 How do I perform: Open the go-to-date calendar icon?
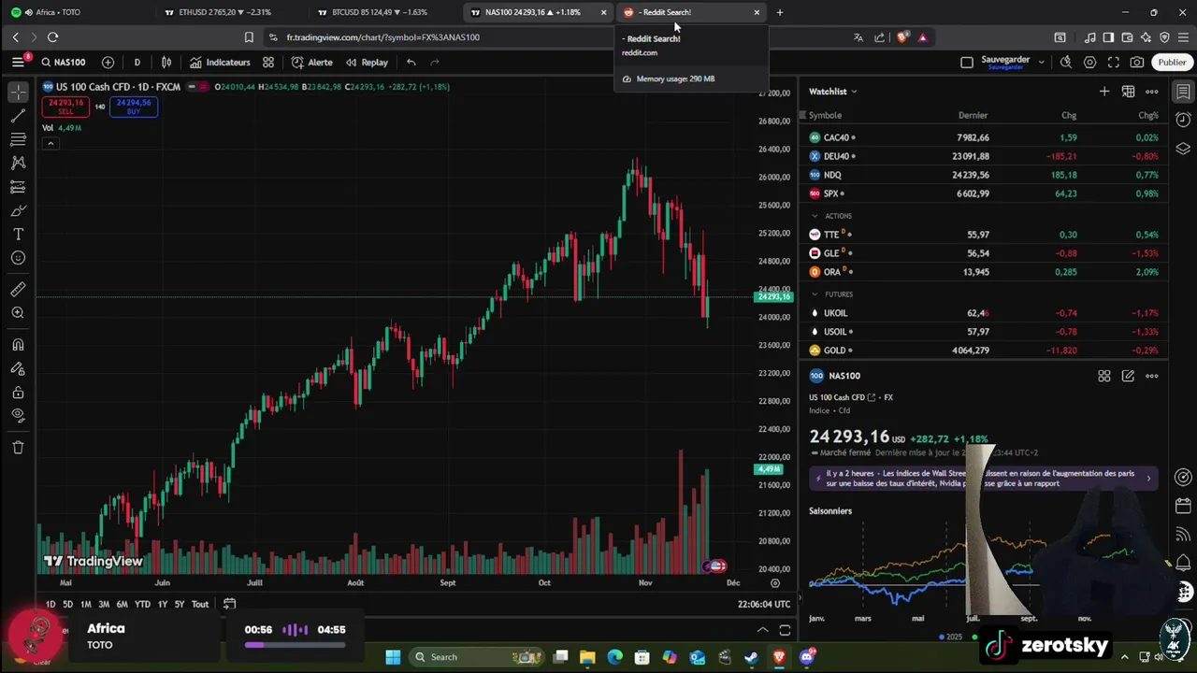229,604
